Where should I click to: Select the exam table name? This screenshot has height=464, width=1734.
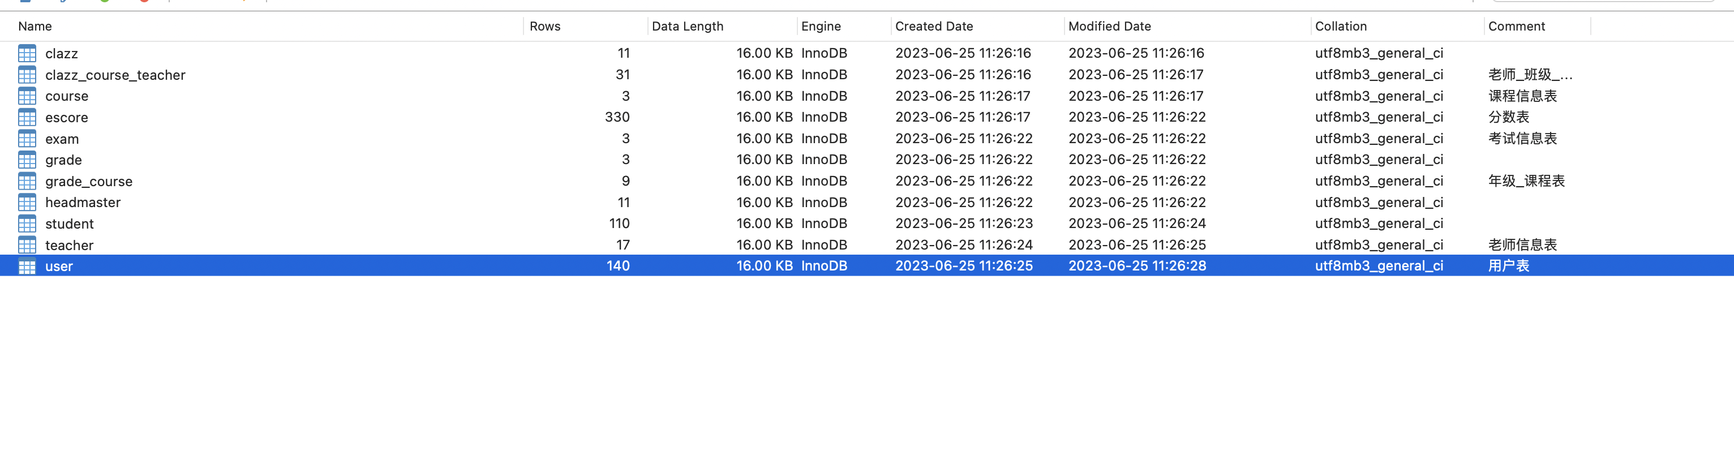pos(62,139)
